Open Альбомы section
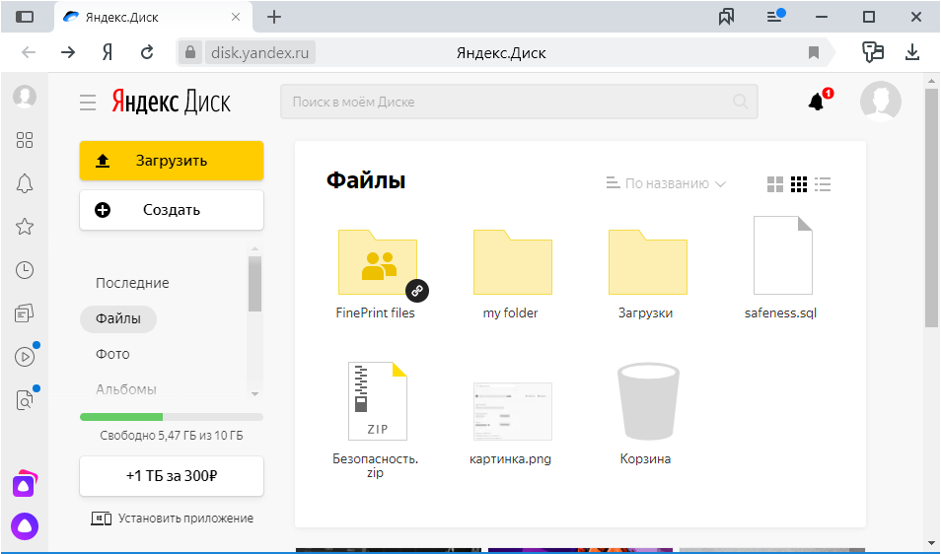This screenshot has height=554, width=941. tap(126, 389)
